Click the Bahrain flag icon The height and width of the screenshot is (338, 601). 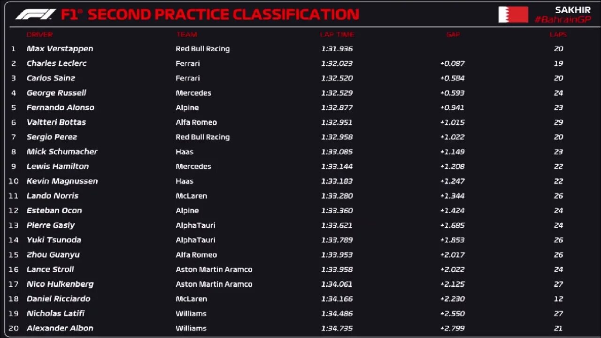point(513,15)
